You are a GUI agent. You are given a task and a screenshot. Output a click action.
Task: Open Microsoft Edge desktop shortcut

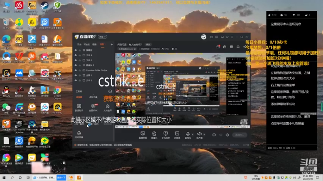click(x=6, y=42)
